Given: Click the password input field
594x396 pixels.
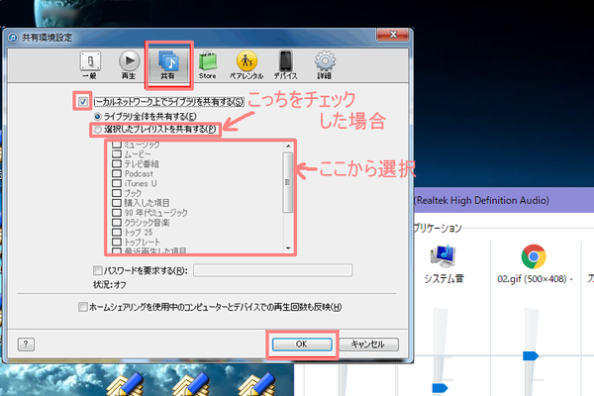Looking at the screenshot, I should (x=273, y=270).
